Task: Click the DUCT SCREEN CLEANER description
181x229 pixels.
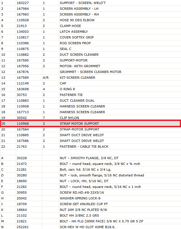Action: tap(79, 55)
